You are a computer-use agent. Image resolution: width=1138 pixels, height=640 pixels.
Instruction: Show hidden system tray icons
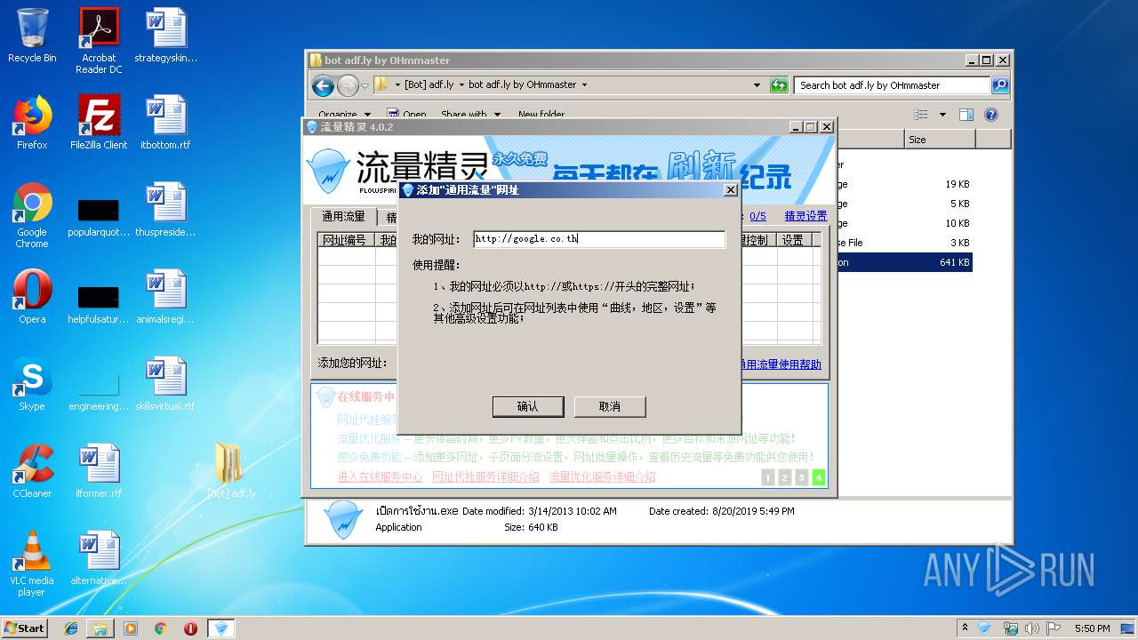tap(966, 628)
